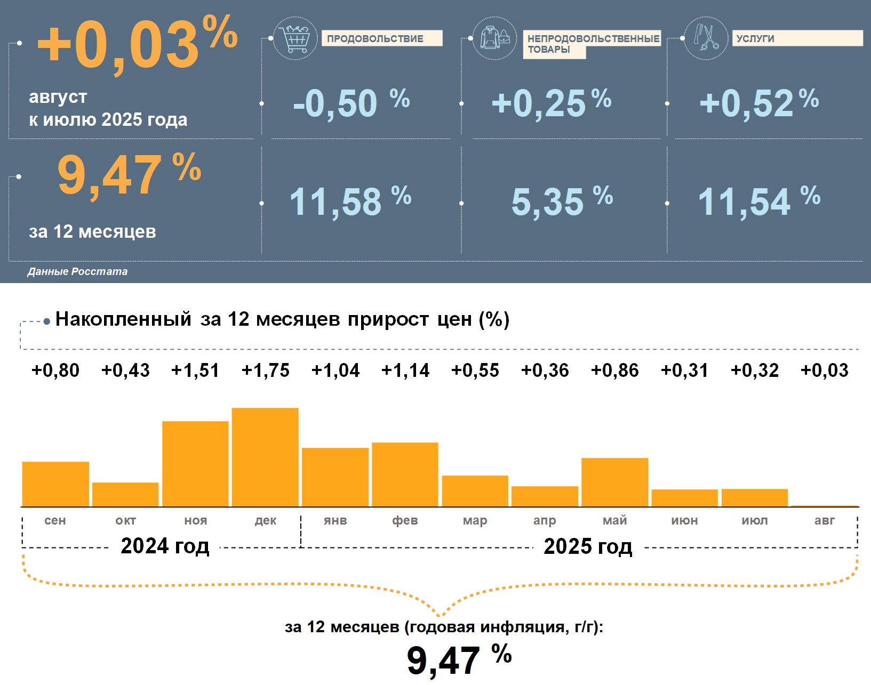The image size is (871, 685).
Task: Click the авг month axis label
Action: (x=824, y=520)
